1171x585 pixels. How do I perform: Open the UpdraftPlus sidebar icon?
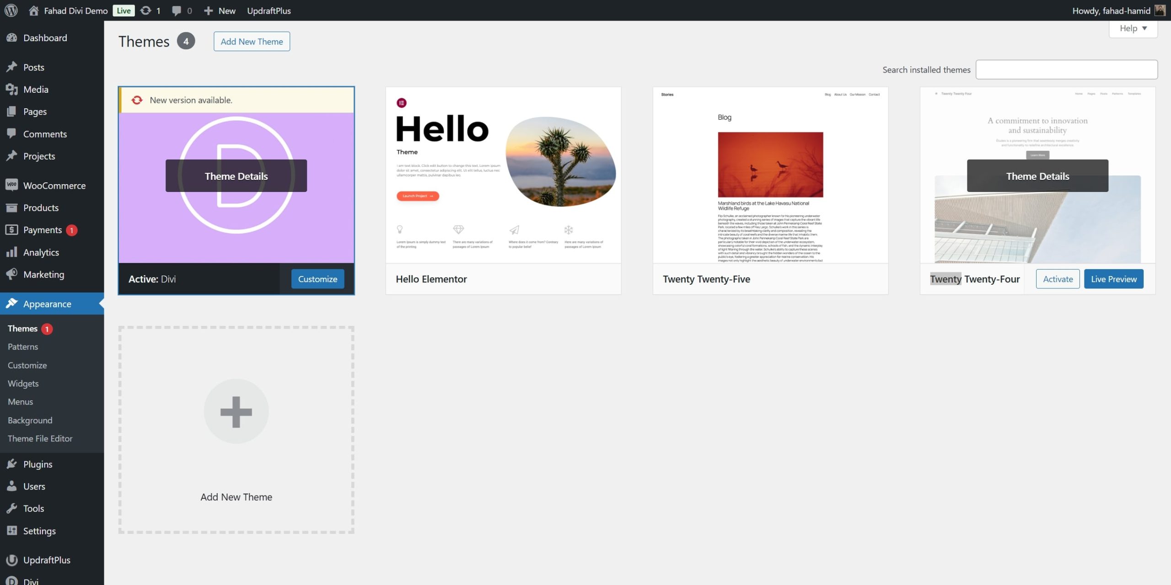(11, 559)
